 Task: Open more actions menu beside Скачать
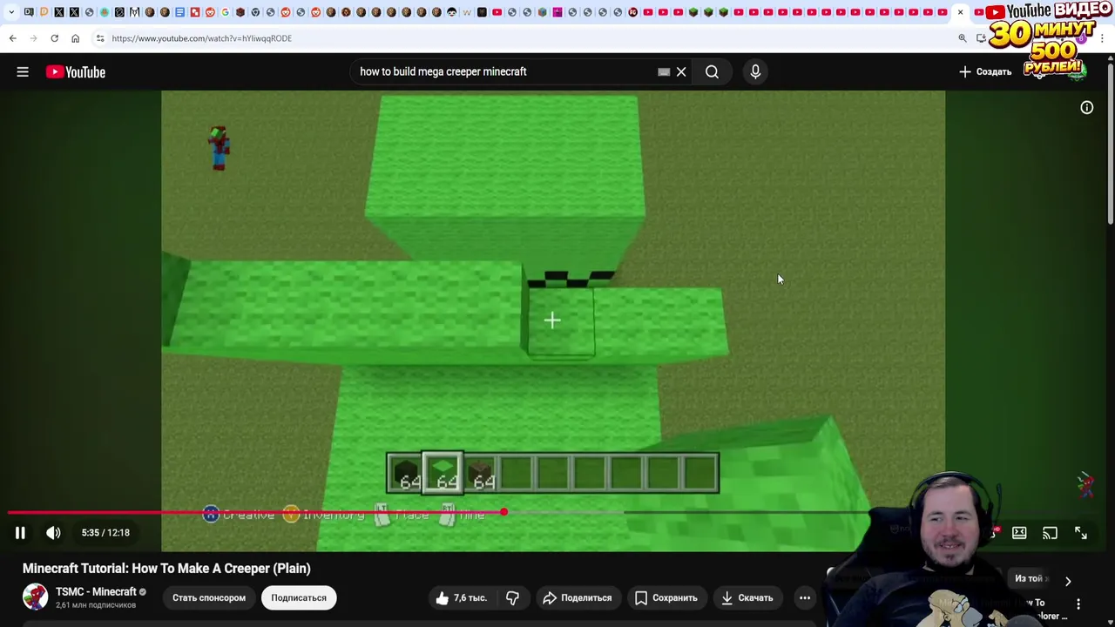[x=805, y=598]
